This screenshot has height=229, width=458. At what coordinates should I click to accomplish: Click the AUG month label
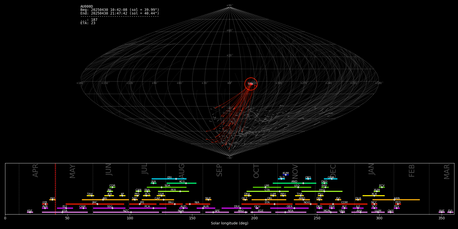click(182, 171)
